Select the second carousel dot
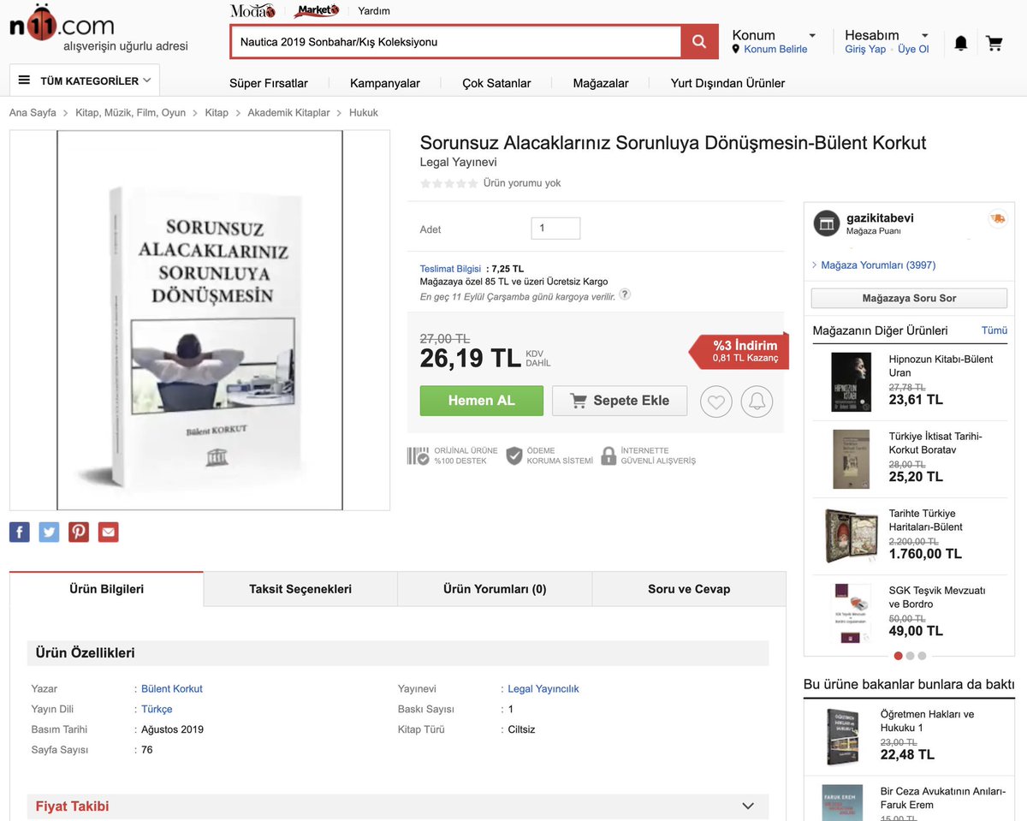Image resolution: width=1027 pixels, height=821 pixels. point(910,656)
